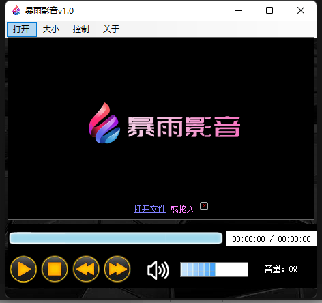Screen dimensions: 322x303
Task: Click the orange play button
Action: (x=23, y=269)
